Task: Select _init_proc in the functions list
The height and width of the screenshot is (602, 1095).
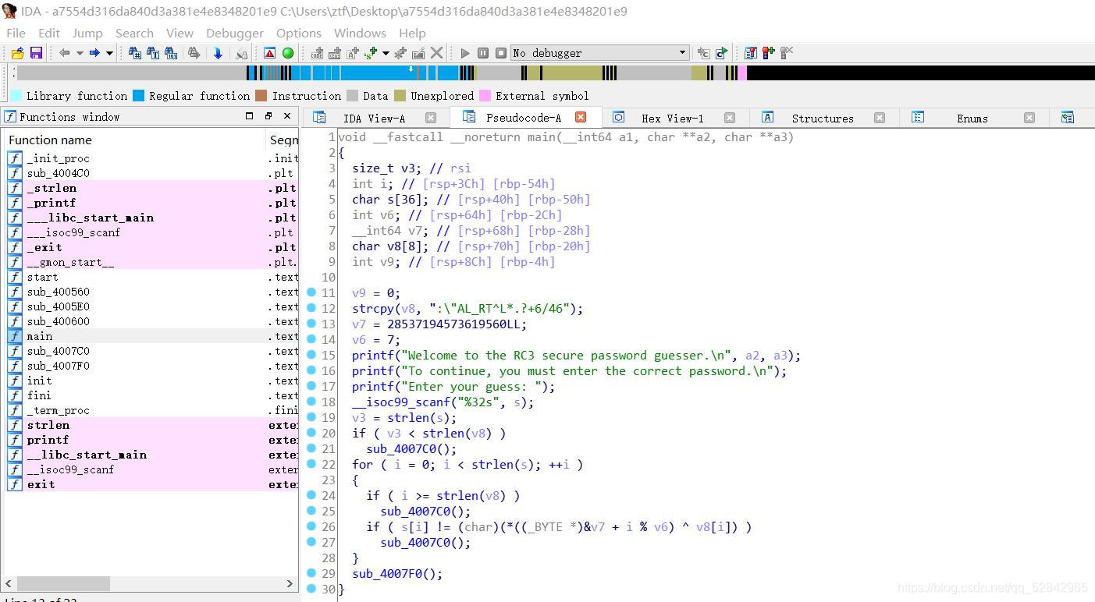Action: tap(151, 158)
